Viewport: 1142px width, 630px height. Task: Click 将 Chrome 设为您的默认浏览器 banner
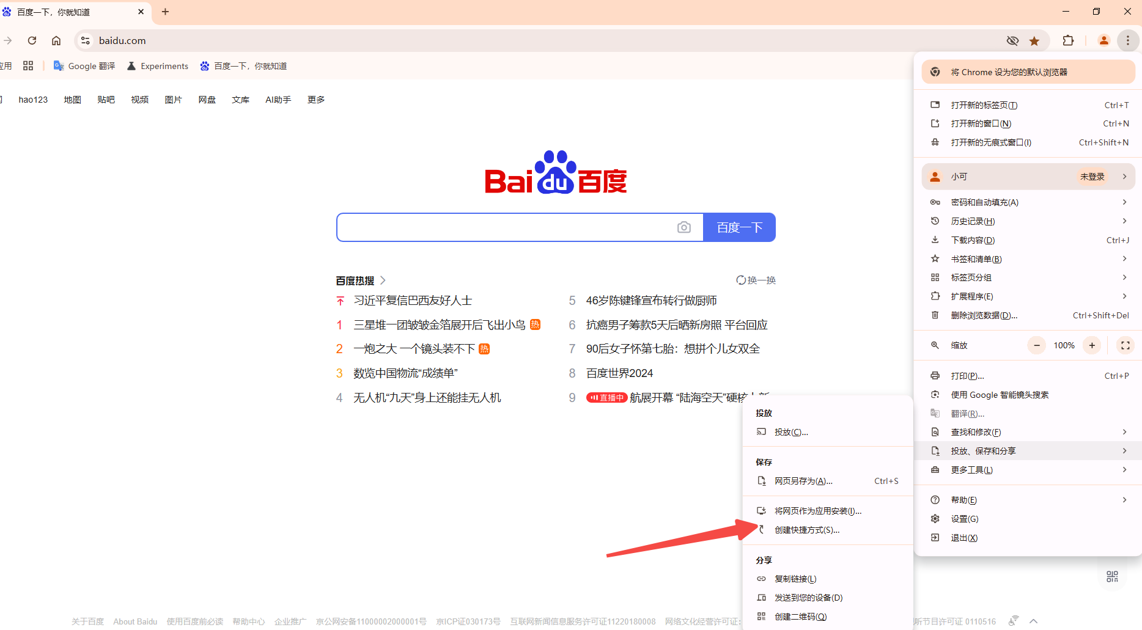tap(1028, 72)
